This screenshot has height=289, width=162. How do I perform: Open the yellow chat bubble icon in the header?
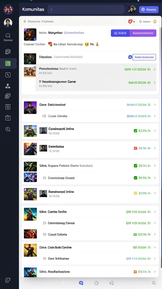tap(155, 21)
